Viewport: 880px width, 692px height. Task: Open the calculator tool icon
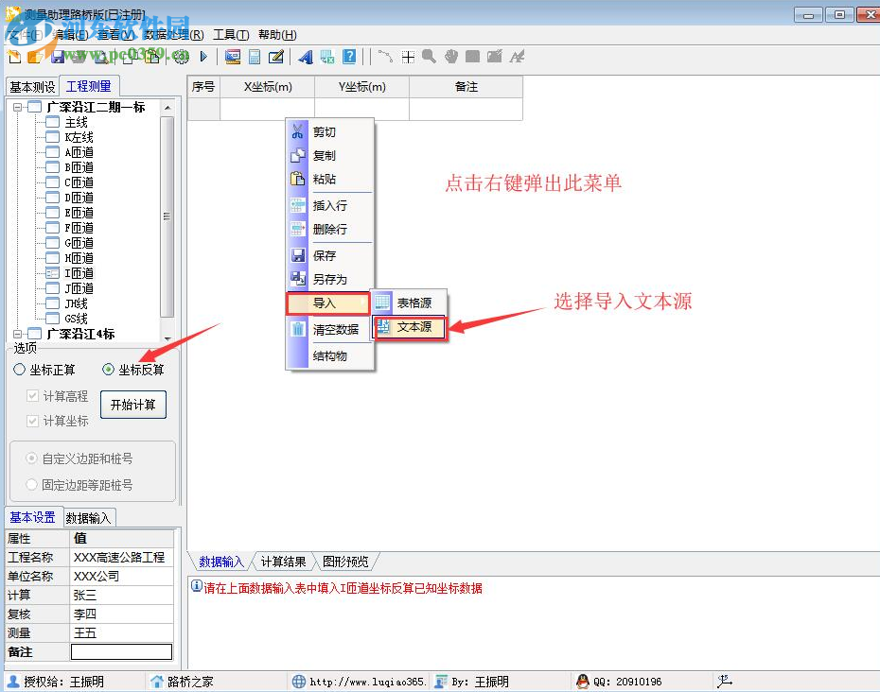pyautogui.click(x=255, y=57)
